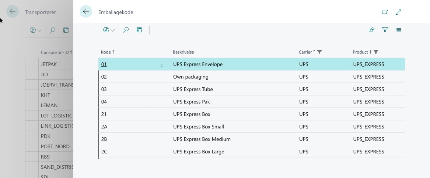
Task: Click back arrow on Transportører page
Action: pos(13,12)
